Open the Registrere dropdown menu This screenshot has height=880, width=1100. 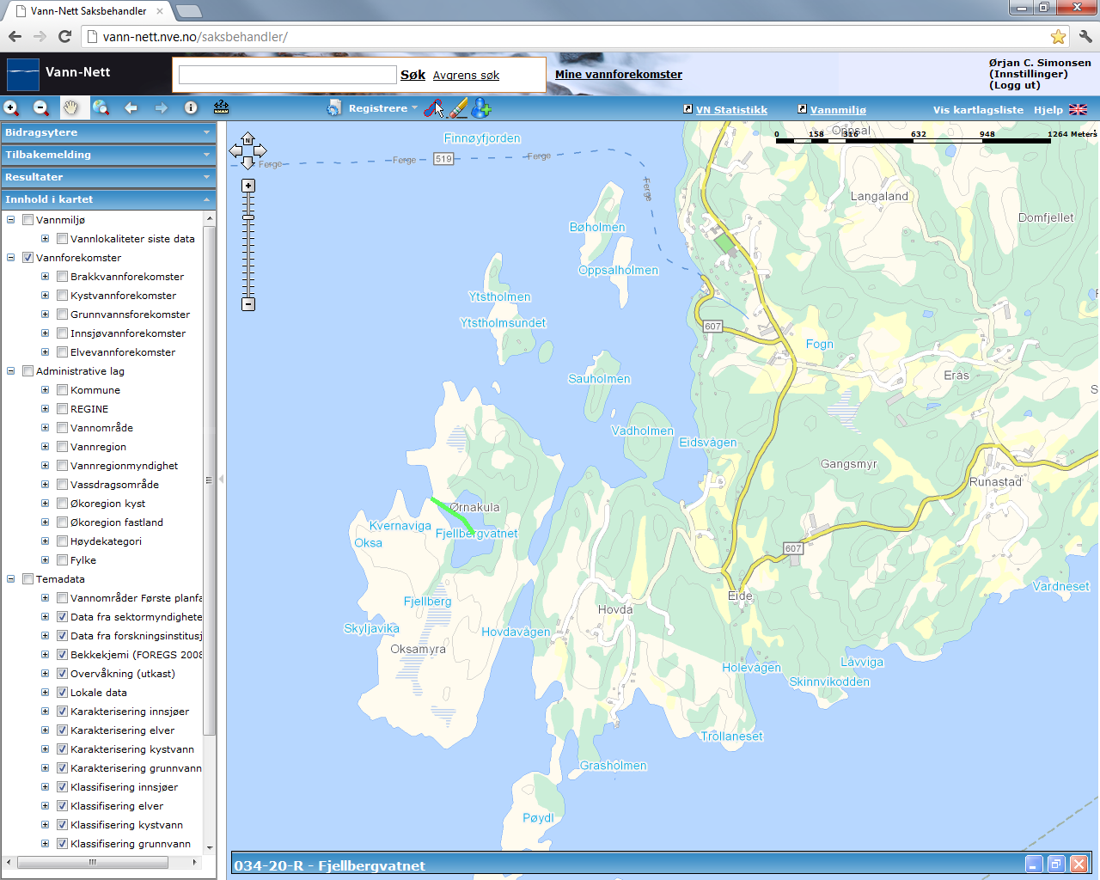pos(382,108)
